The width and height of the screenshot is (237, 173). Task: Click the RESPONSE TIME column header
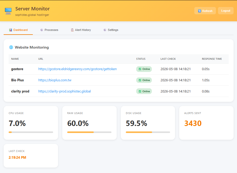(212, 59)
